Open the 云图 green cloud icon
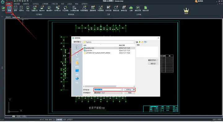Viewport: 223px width, 122px height. [131, 9]
